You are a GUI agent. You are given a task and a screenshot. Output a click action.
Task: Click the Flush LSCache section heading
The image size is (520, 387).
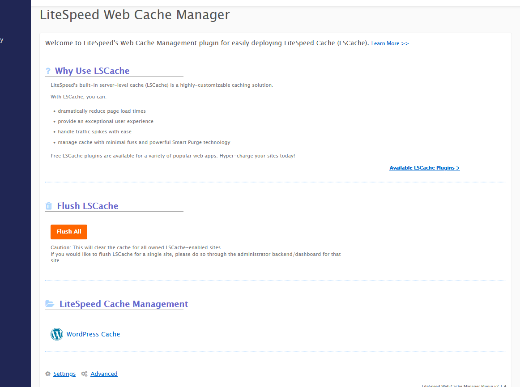coord(88,205)
